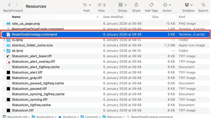211x118 pixels.
Task: Click the Add Tags icon
Action: click(151, 5)
